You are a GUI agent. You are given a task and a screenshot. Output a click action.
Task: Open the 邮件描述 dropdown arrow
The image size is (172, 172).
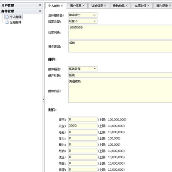(95, 69)
